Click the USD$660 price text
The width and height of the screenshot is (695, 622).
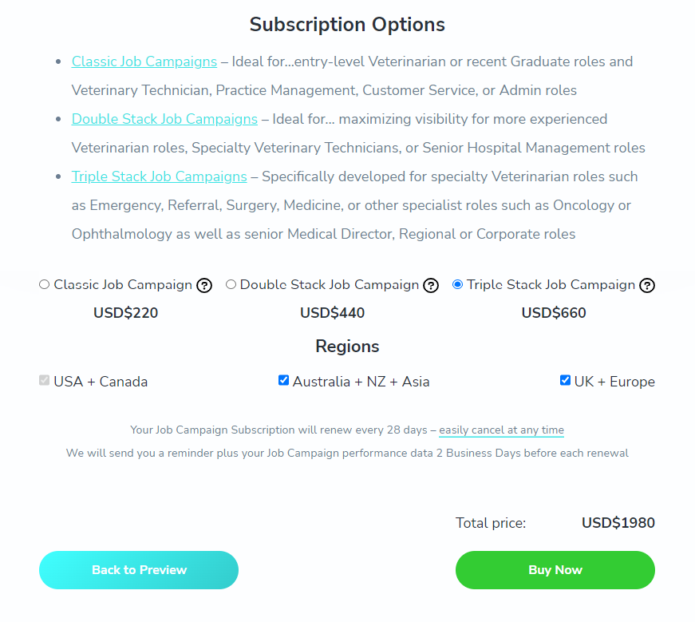(x=554, y=313)
